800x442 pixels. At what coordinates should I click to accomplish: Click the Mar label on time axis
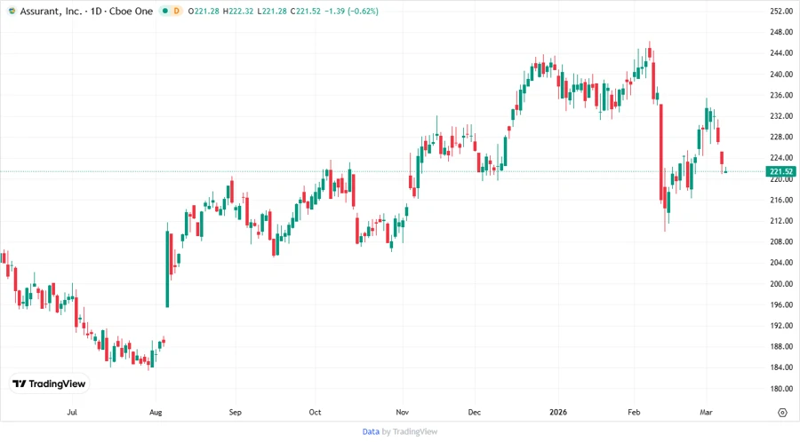tap(706, 412)
